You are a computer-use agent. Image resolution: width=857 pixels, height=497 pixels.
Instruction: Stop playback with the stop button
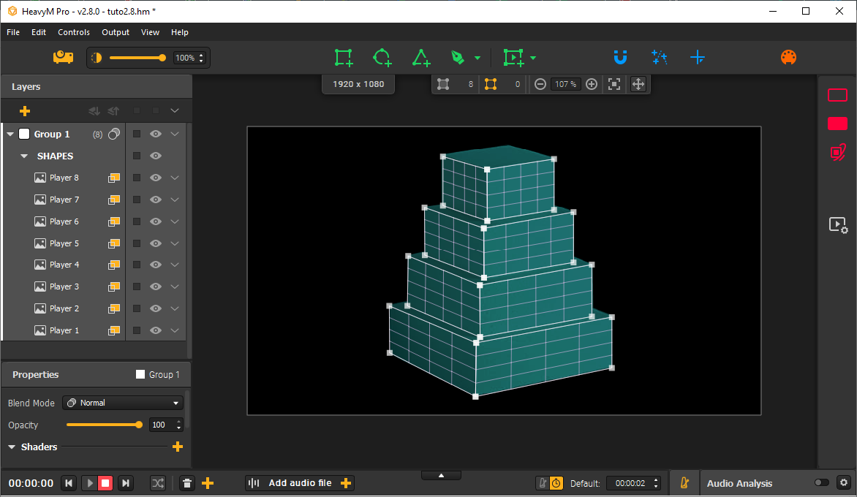click(105, 483)
